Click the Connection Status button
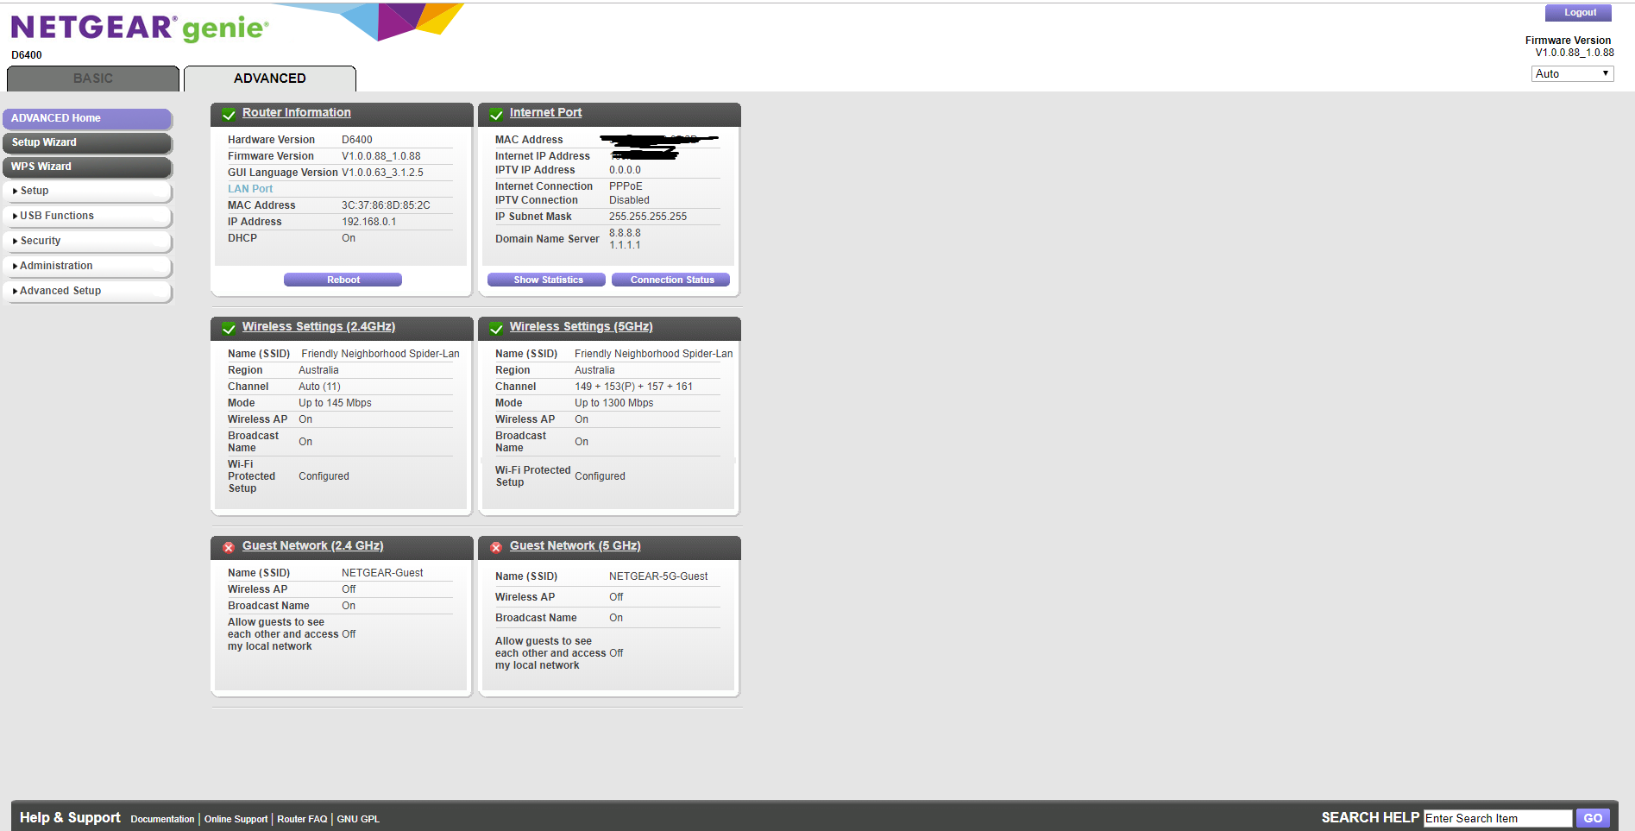1635x831 pixels. [x=670, y=280]
